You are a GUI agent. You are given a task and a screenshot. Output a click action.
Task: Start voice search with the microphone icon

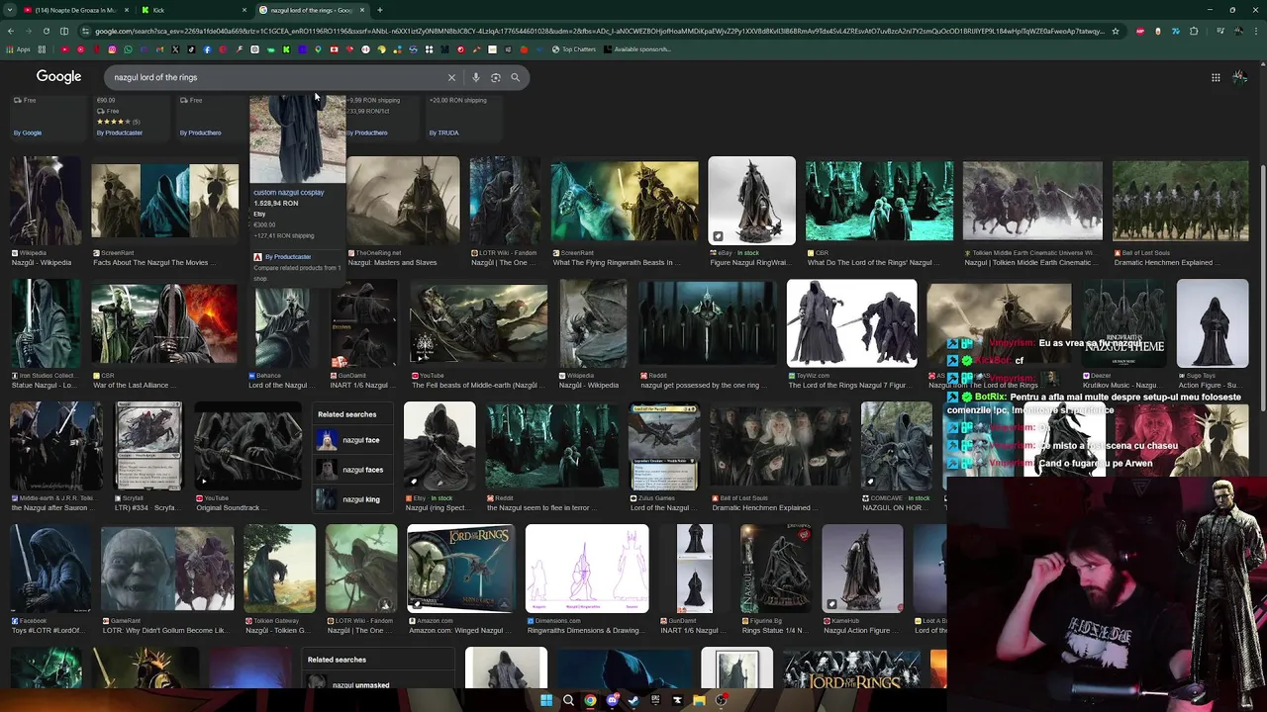coord(476,77)
